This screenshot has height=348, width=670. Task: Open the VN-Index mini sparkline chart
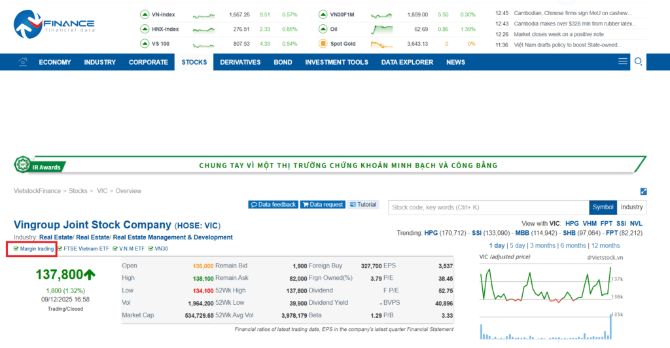[204, 16]
